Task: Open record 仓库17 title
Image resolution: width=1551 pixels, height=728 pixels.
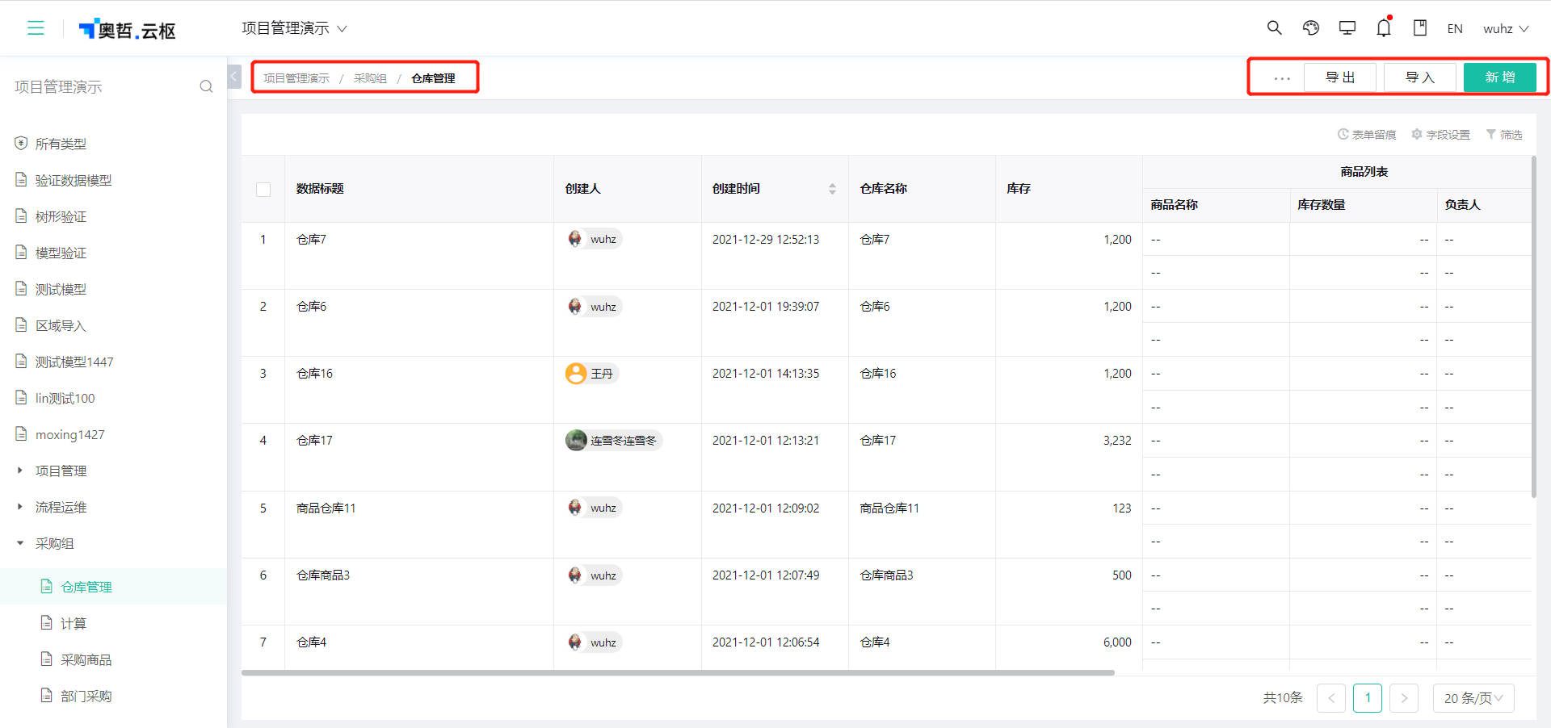Action: (314, 441)
